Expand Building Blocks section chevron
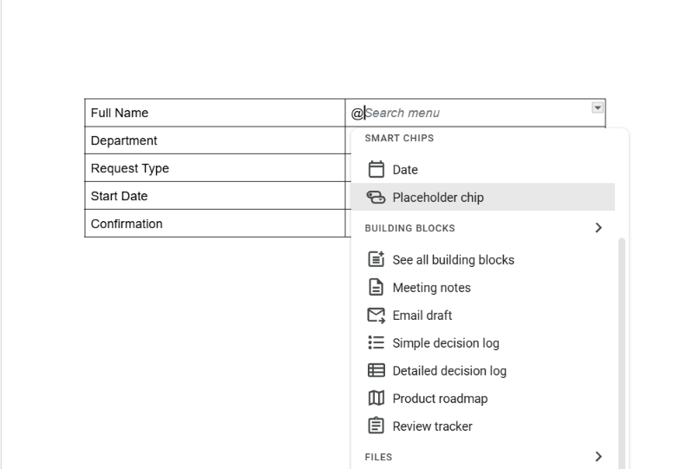Viewport: 687px width, 469px height. point(599,228)
